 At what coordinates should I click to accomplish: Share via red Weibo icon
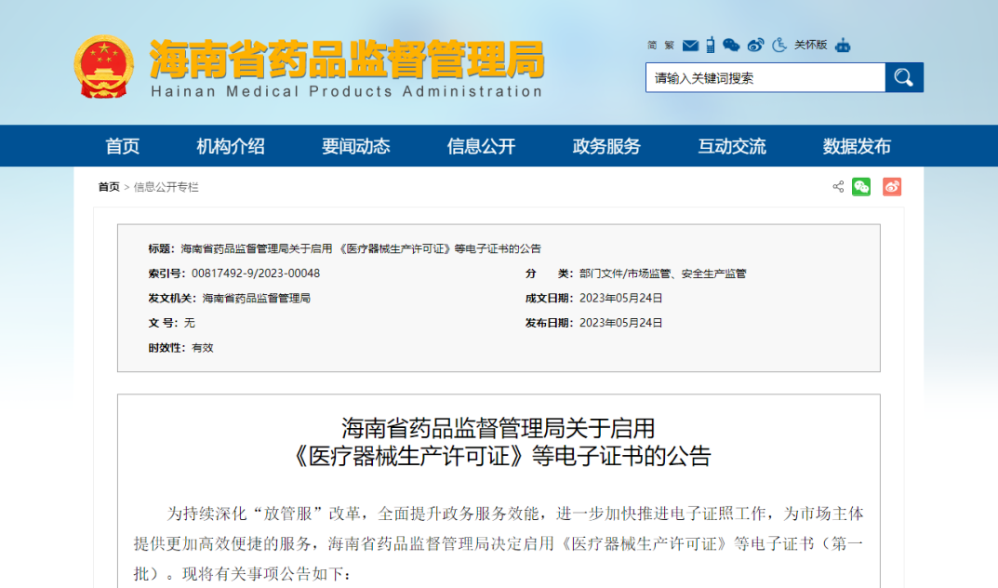click(x=892, y=187)
